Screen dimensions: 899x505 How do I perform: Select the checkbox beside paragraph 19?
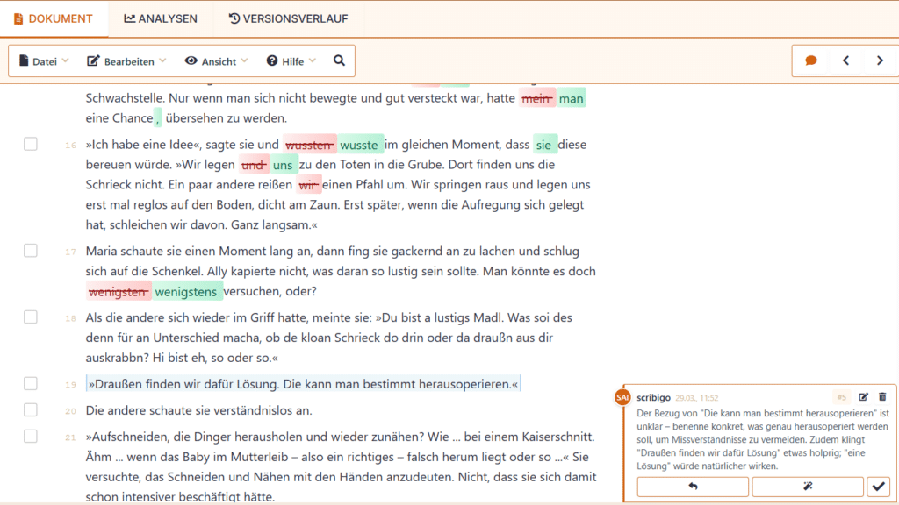pos(31,383)
